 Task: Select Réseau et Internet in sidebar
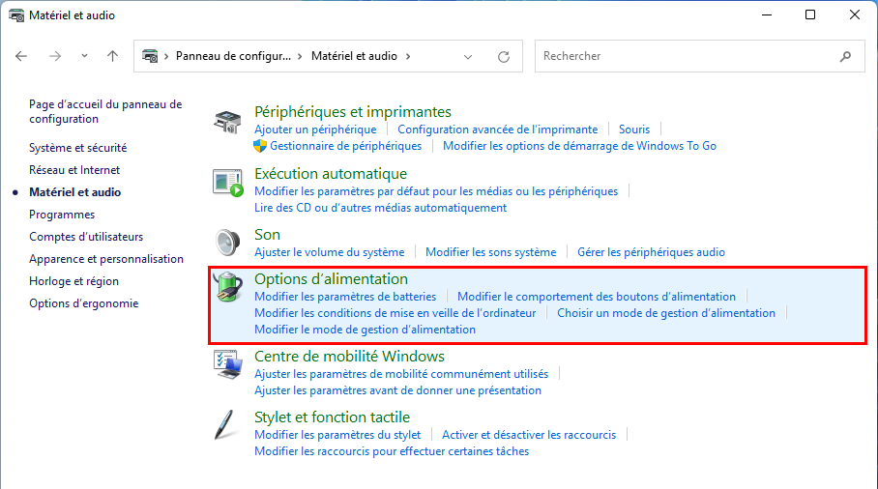pos(74,170)
